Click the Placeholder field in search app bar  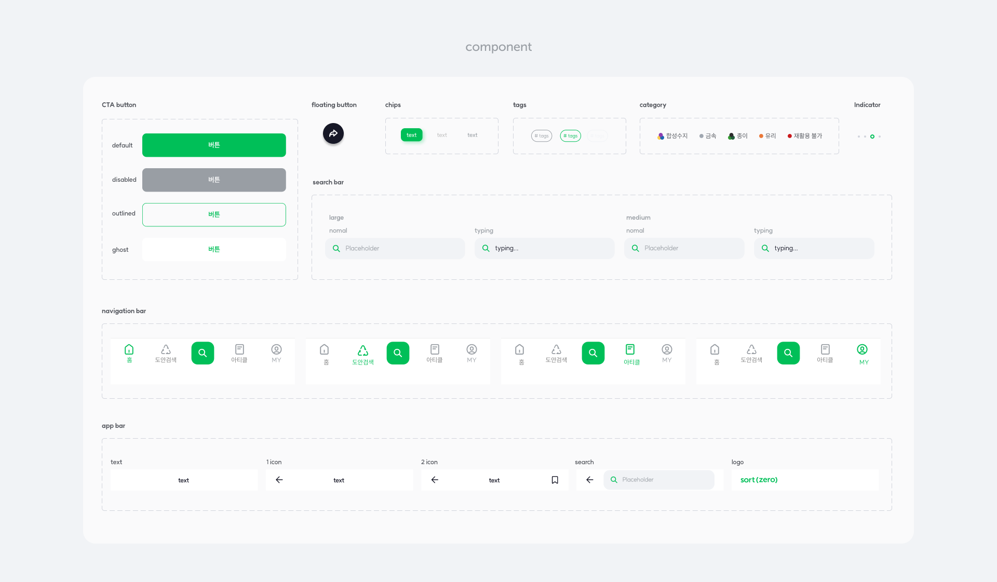[x=659, y=480]
